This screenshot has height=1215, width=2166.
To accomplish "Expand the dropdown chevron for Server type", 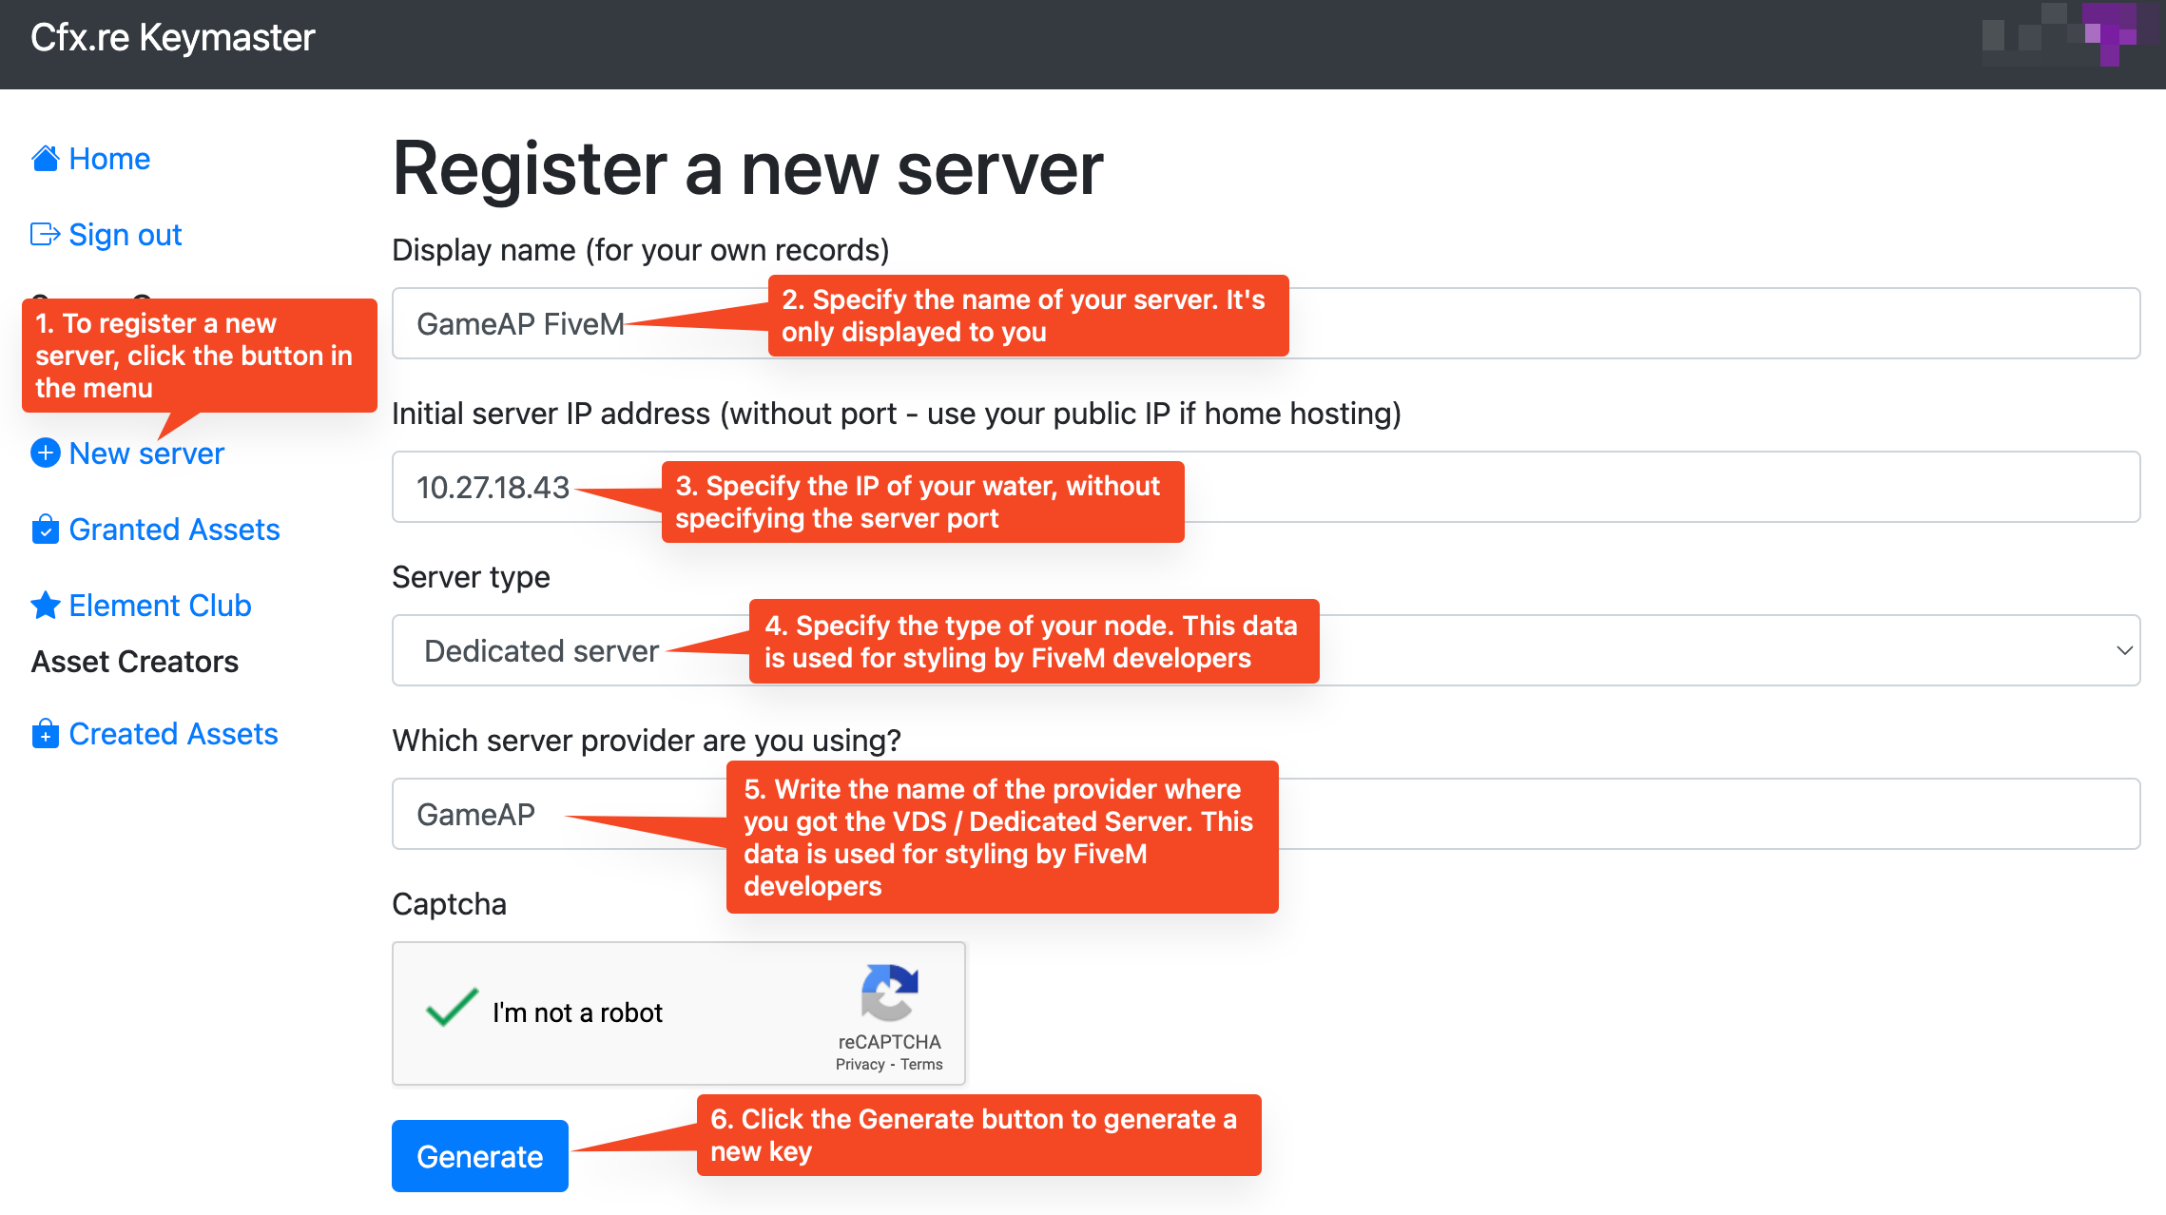I will point(2124,650).
